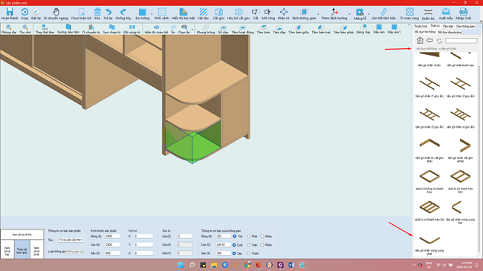Select the Trước radio button

[249, 253]
